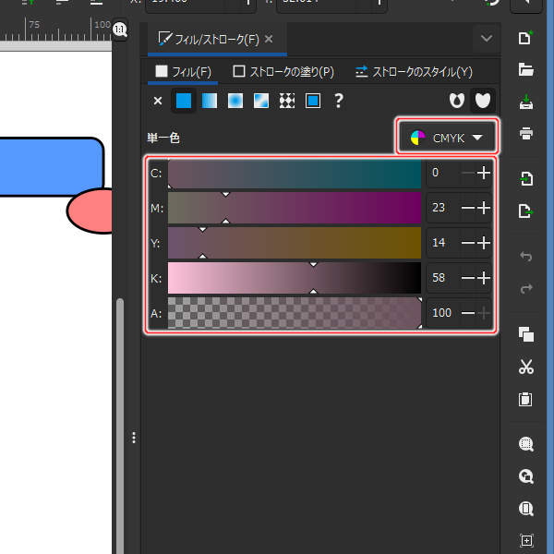The width and height of the screenshot is (554, 554).
Task: Enable the evenodd fill rule toggle
Action: coord(455,101)
